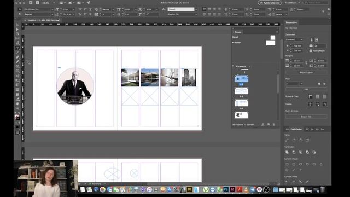Convert shape to polygon

coord(287,170)
